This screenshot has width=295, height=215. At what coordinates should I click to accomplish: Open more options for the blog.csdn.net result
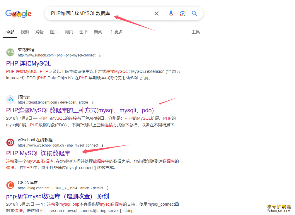107,188
